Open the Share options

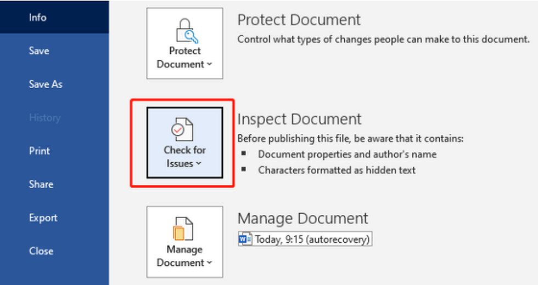(40, 185)
